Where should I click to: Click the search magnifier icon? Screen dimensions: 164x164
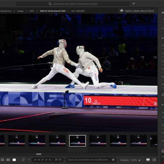(50, 4)
